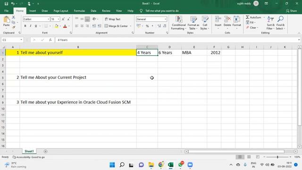Screen dimensions: 302x170
Task: Apply Percent Style format
Action: click(147, 26)
